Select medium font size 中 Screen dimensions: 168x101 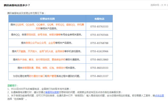(165, 5)
